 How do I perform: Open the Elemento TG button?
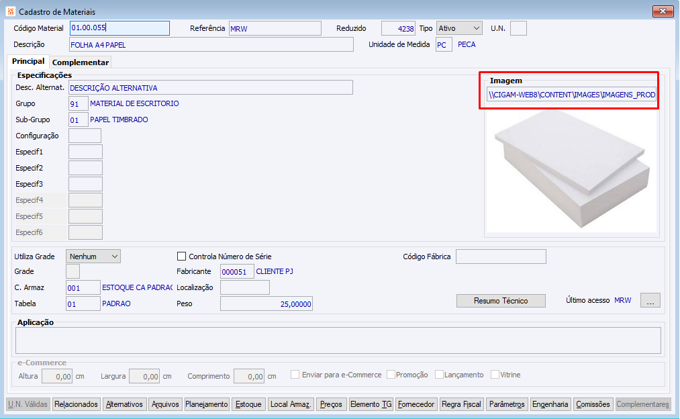tap(371, 404)
